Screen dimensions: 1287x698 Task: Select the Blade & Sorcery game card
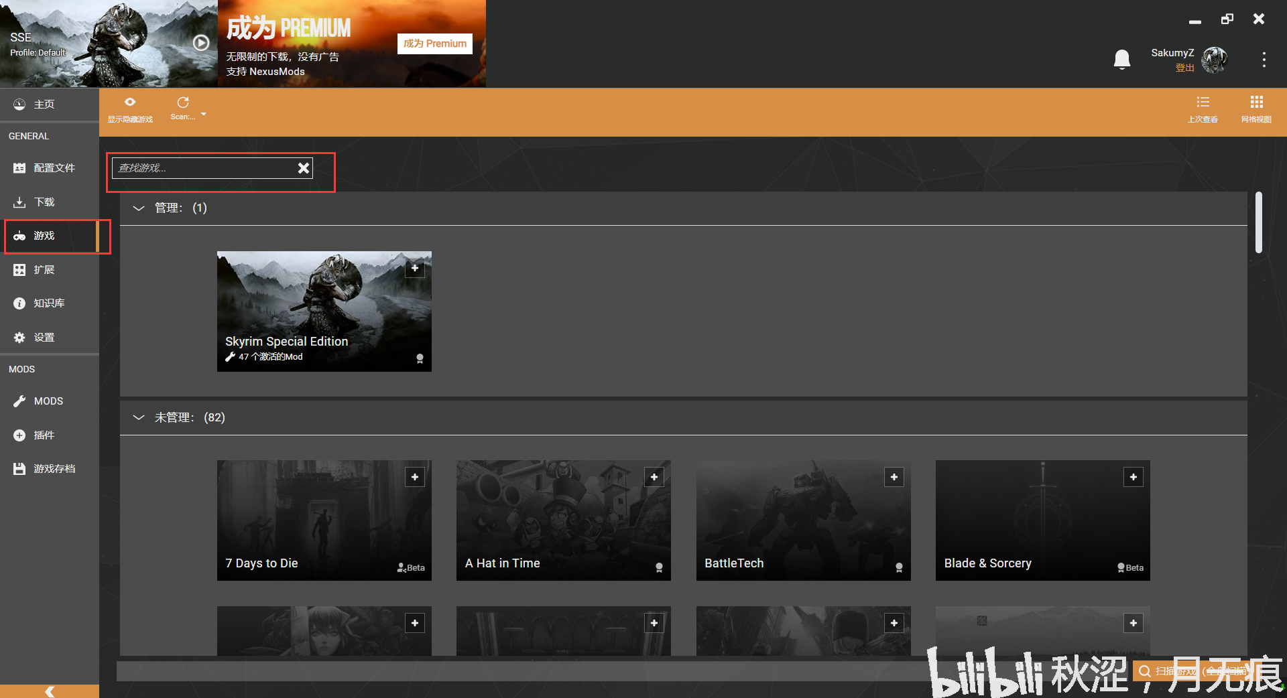[1043, 520]
